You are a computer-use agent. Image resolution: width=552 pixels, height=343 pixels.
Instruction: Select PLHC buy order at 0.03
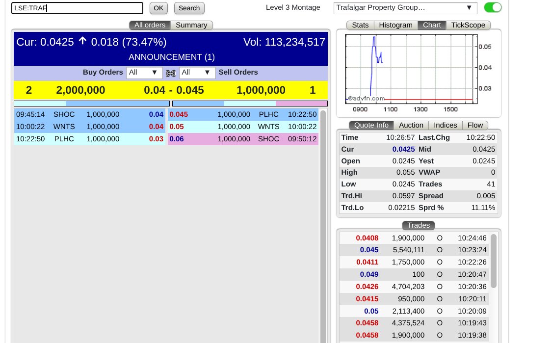[90, 139]
